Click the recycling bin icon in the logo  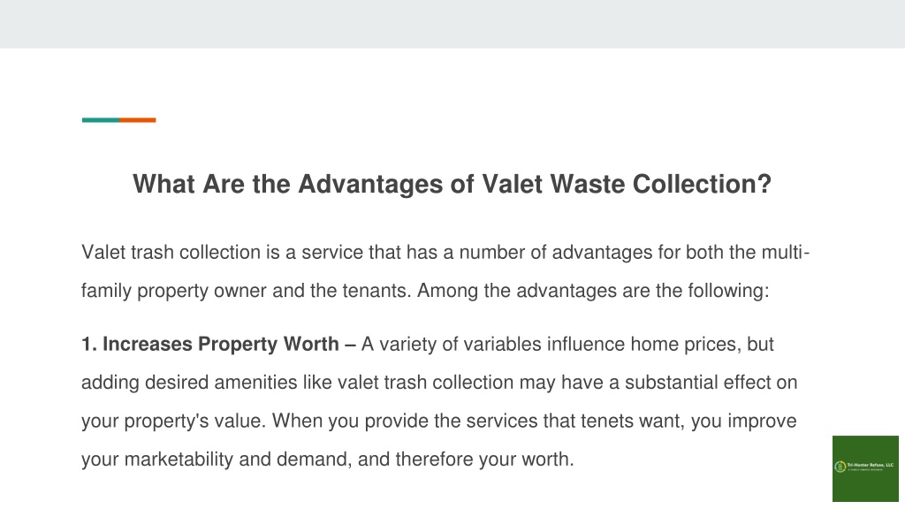[x=840, y=467]
